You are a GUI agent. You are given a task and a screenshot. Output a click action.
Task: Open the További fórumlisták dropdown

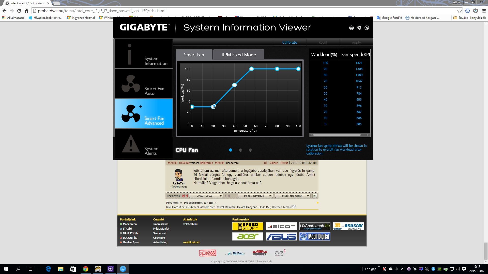(x=293, y=196)
